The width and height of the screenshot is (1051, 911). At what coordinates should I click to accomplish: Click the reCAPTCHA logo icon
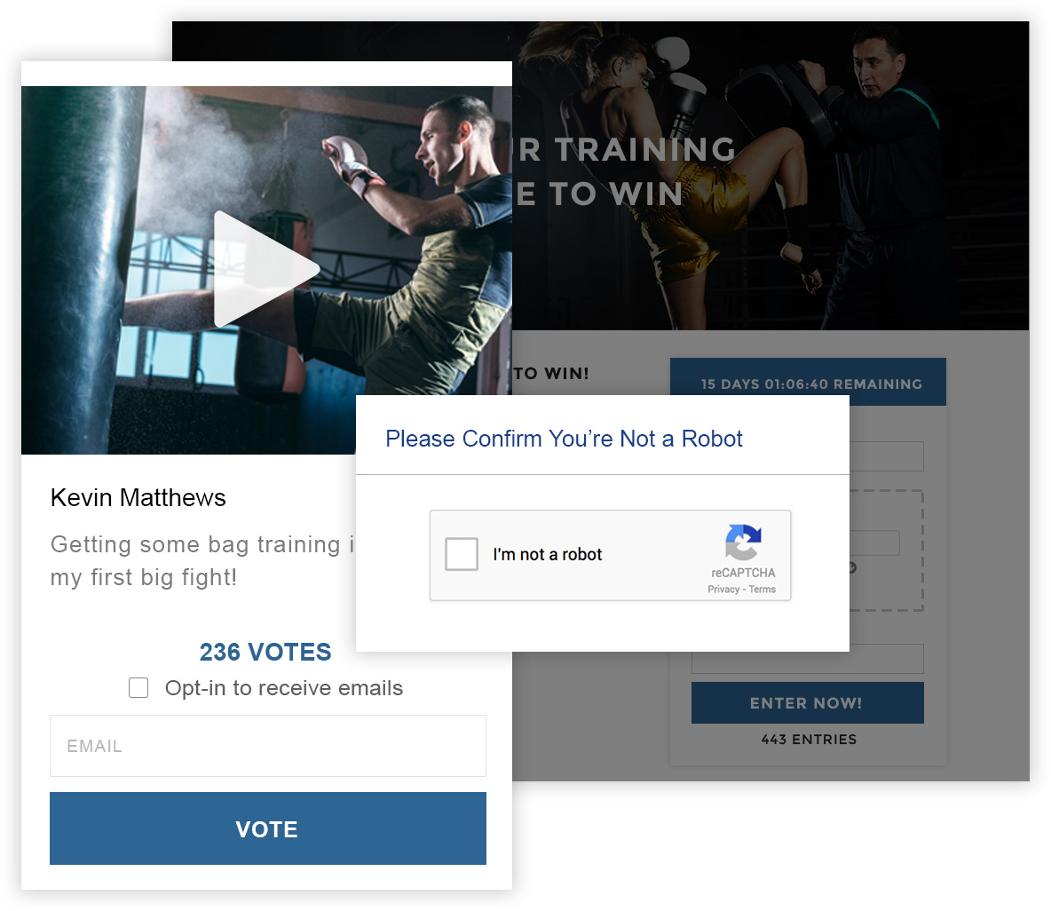pos(743,543)
